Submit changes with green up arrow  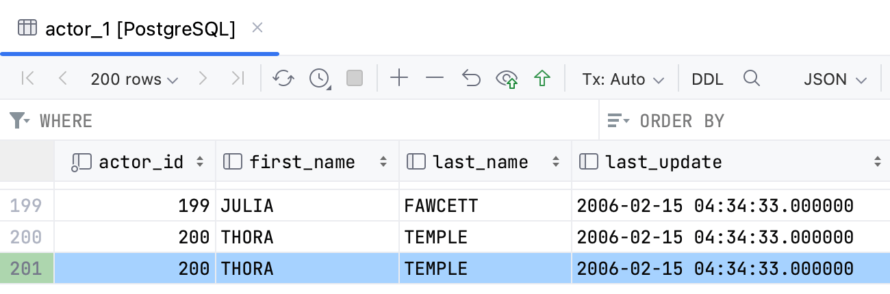tap(542, 79)
